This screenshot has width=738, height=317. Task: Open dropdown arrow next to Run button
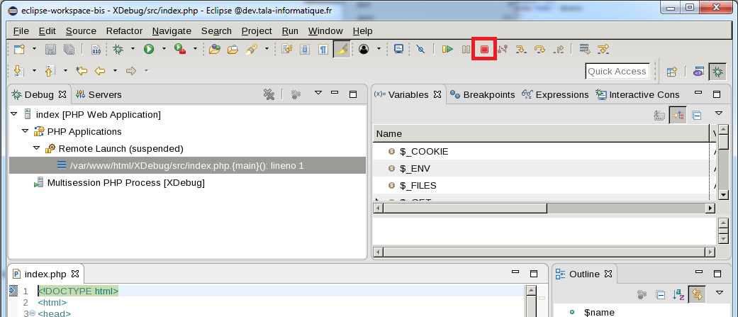(x=164, y=50)
